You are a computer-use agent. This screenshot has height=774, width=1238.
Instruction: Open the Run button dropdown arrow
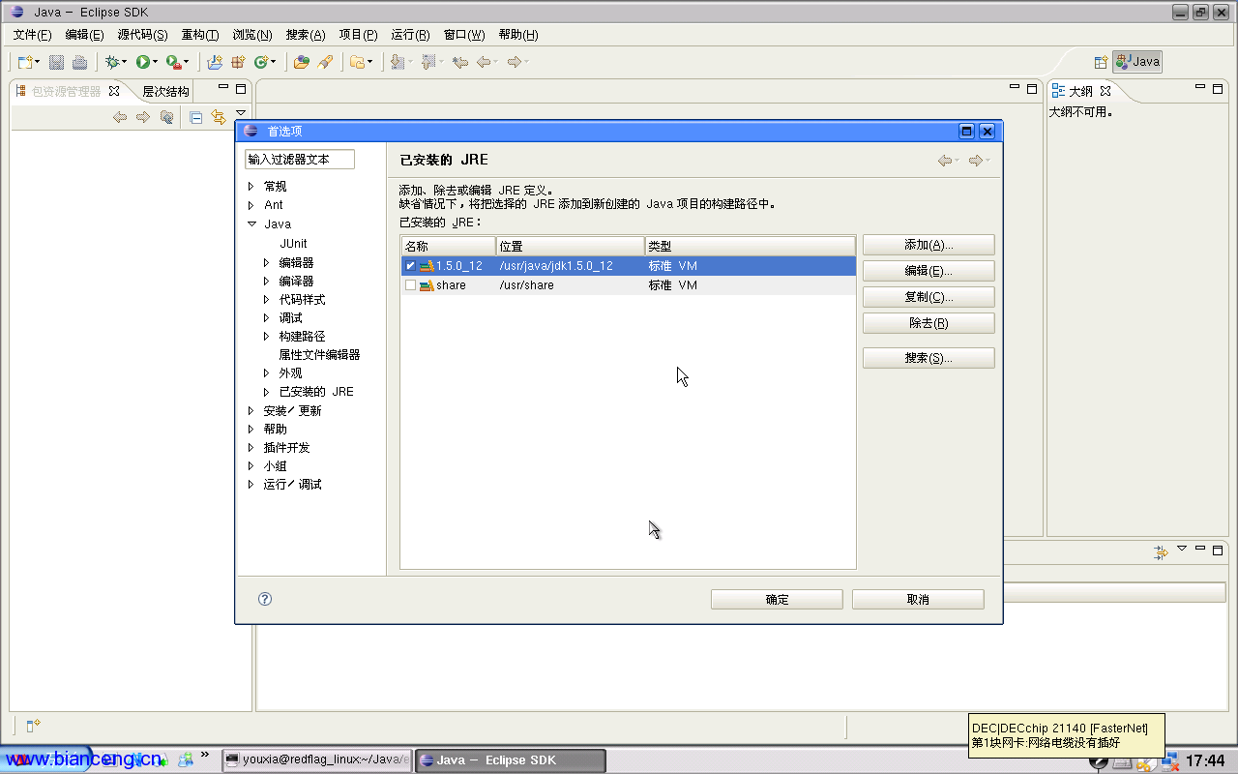pyautogui.click(x=155, y=63)
